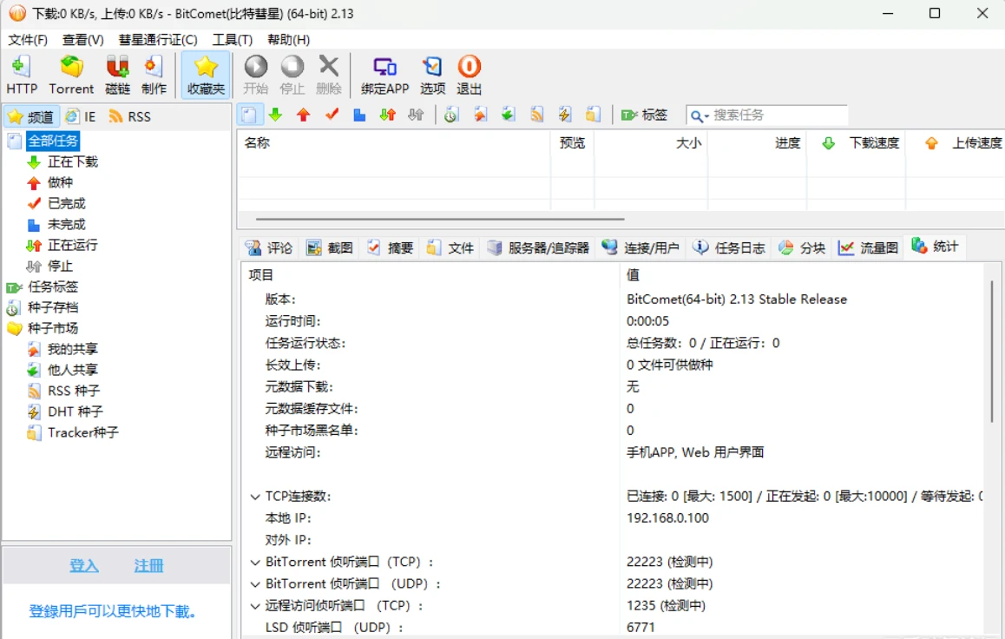Click the 注冊 register link
The width and height of the screenshot is (1005, 639).
pyautogui.click(x=148, y=565)
